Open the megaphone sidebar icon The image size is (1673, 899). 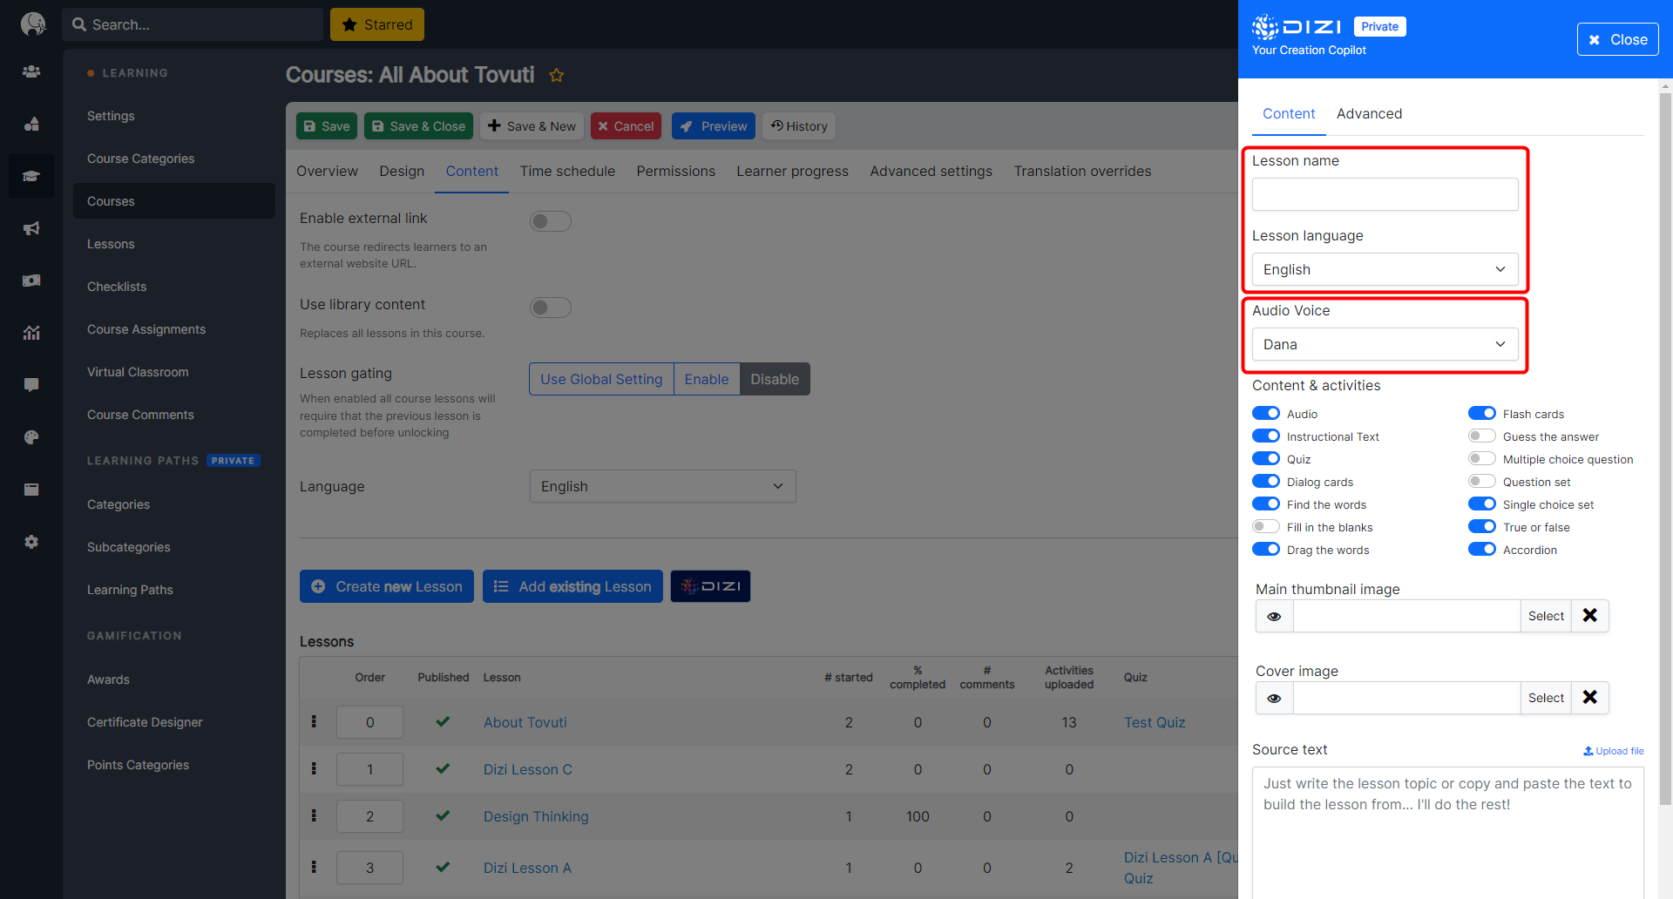pyautogui.click(x=31, y=228)
